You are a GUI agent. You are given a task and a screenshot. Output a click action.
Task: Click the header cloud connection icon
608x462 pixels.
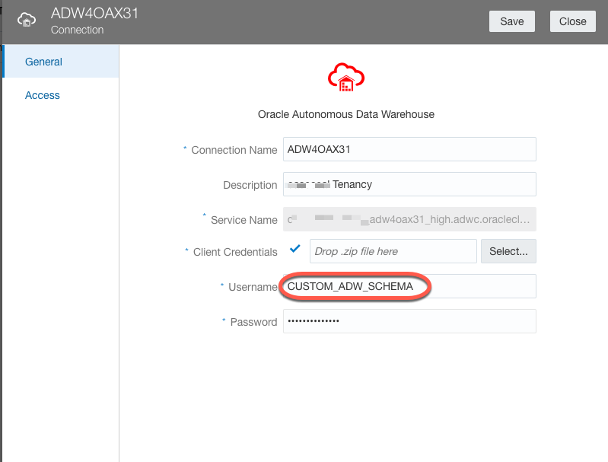click(x=27, y=19)
